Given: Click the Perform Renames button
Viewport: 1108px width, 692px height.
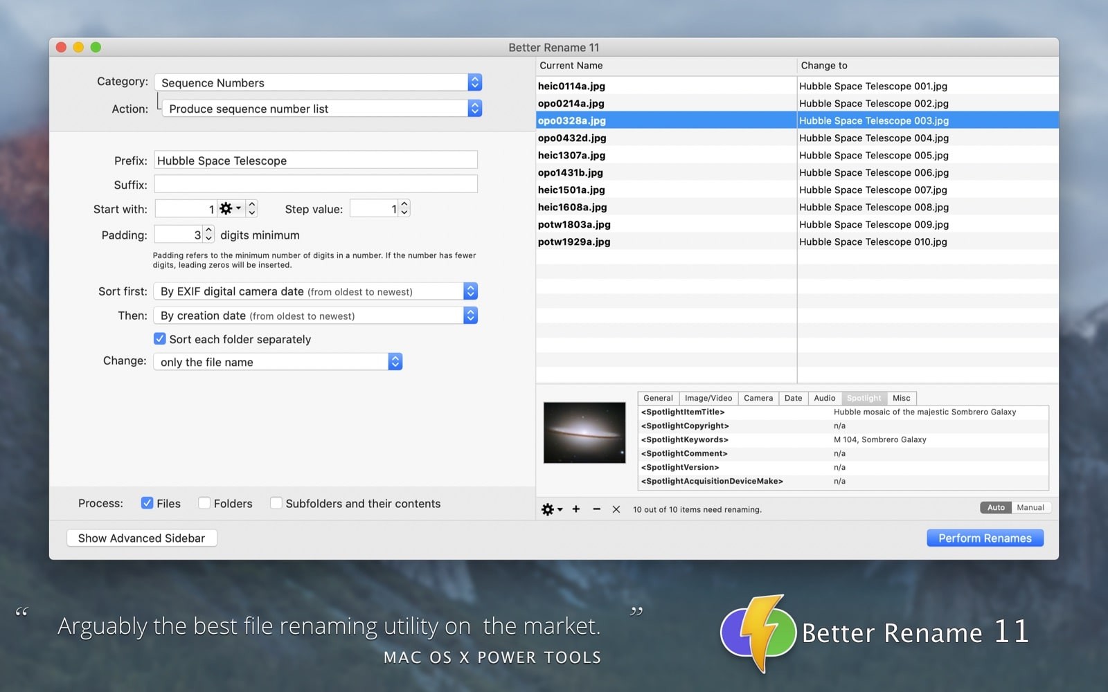Looking at the screenshot, I should 985,538.
